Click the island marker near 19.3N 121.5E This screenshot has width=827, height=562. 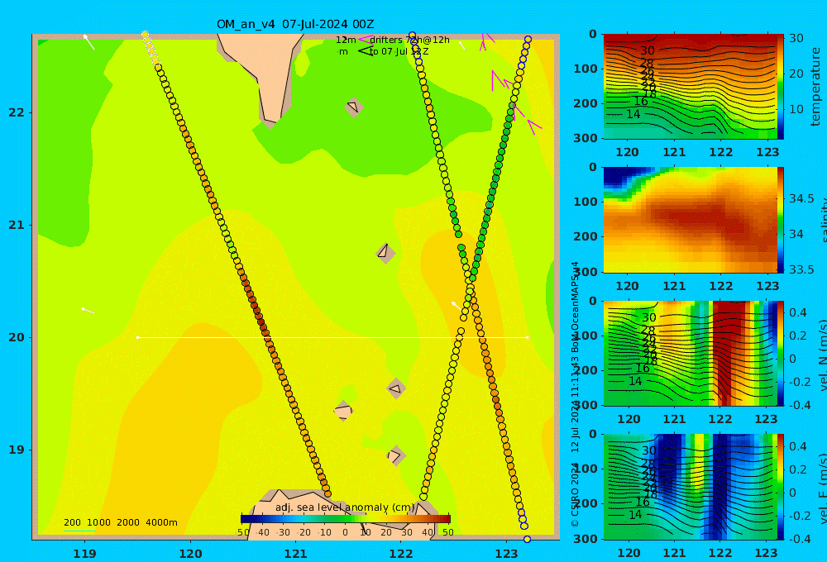(x=343, y=412)
